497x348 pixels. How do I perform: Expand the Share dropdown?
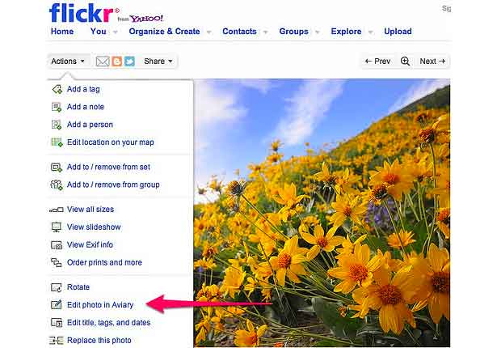click(158, 62)
